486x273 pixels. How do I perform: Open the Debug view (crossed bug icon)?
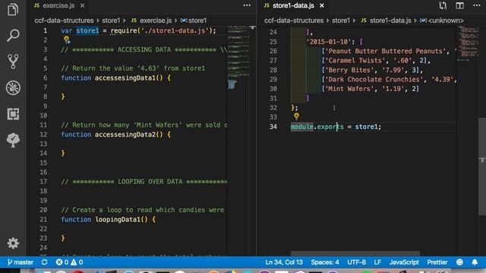tap(13, 88)
